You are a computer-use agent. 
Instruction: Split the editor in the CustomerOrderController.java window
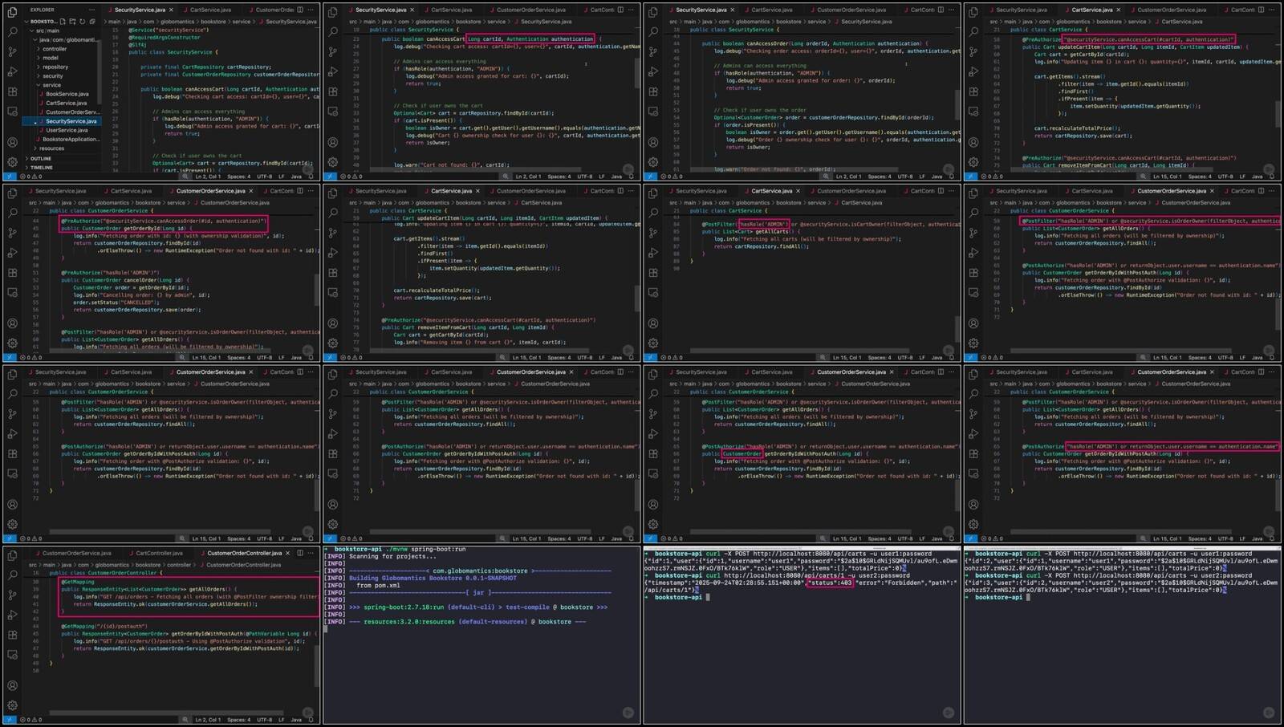coord(300,553)
